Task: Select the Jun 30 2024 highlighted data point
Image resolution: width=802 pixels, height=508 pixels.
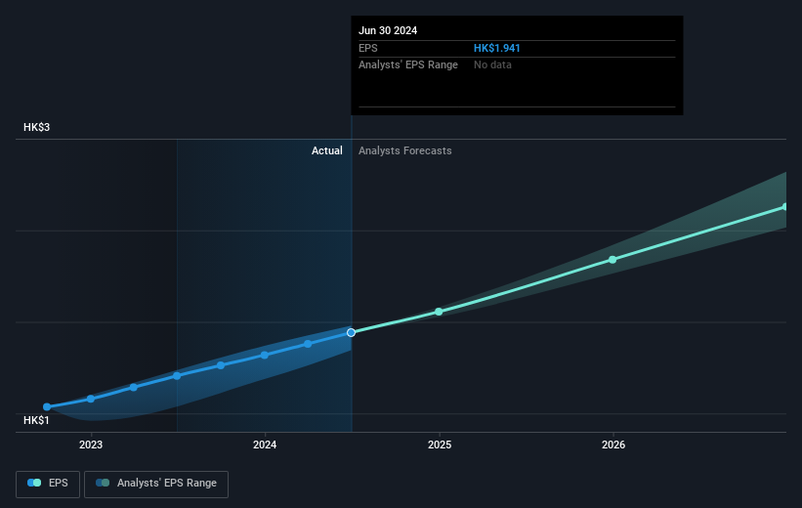Action: [x=351, y=332]
